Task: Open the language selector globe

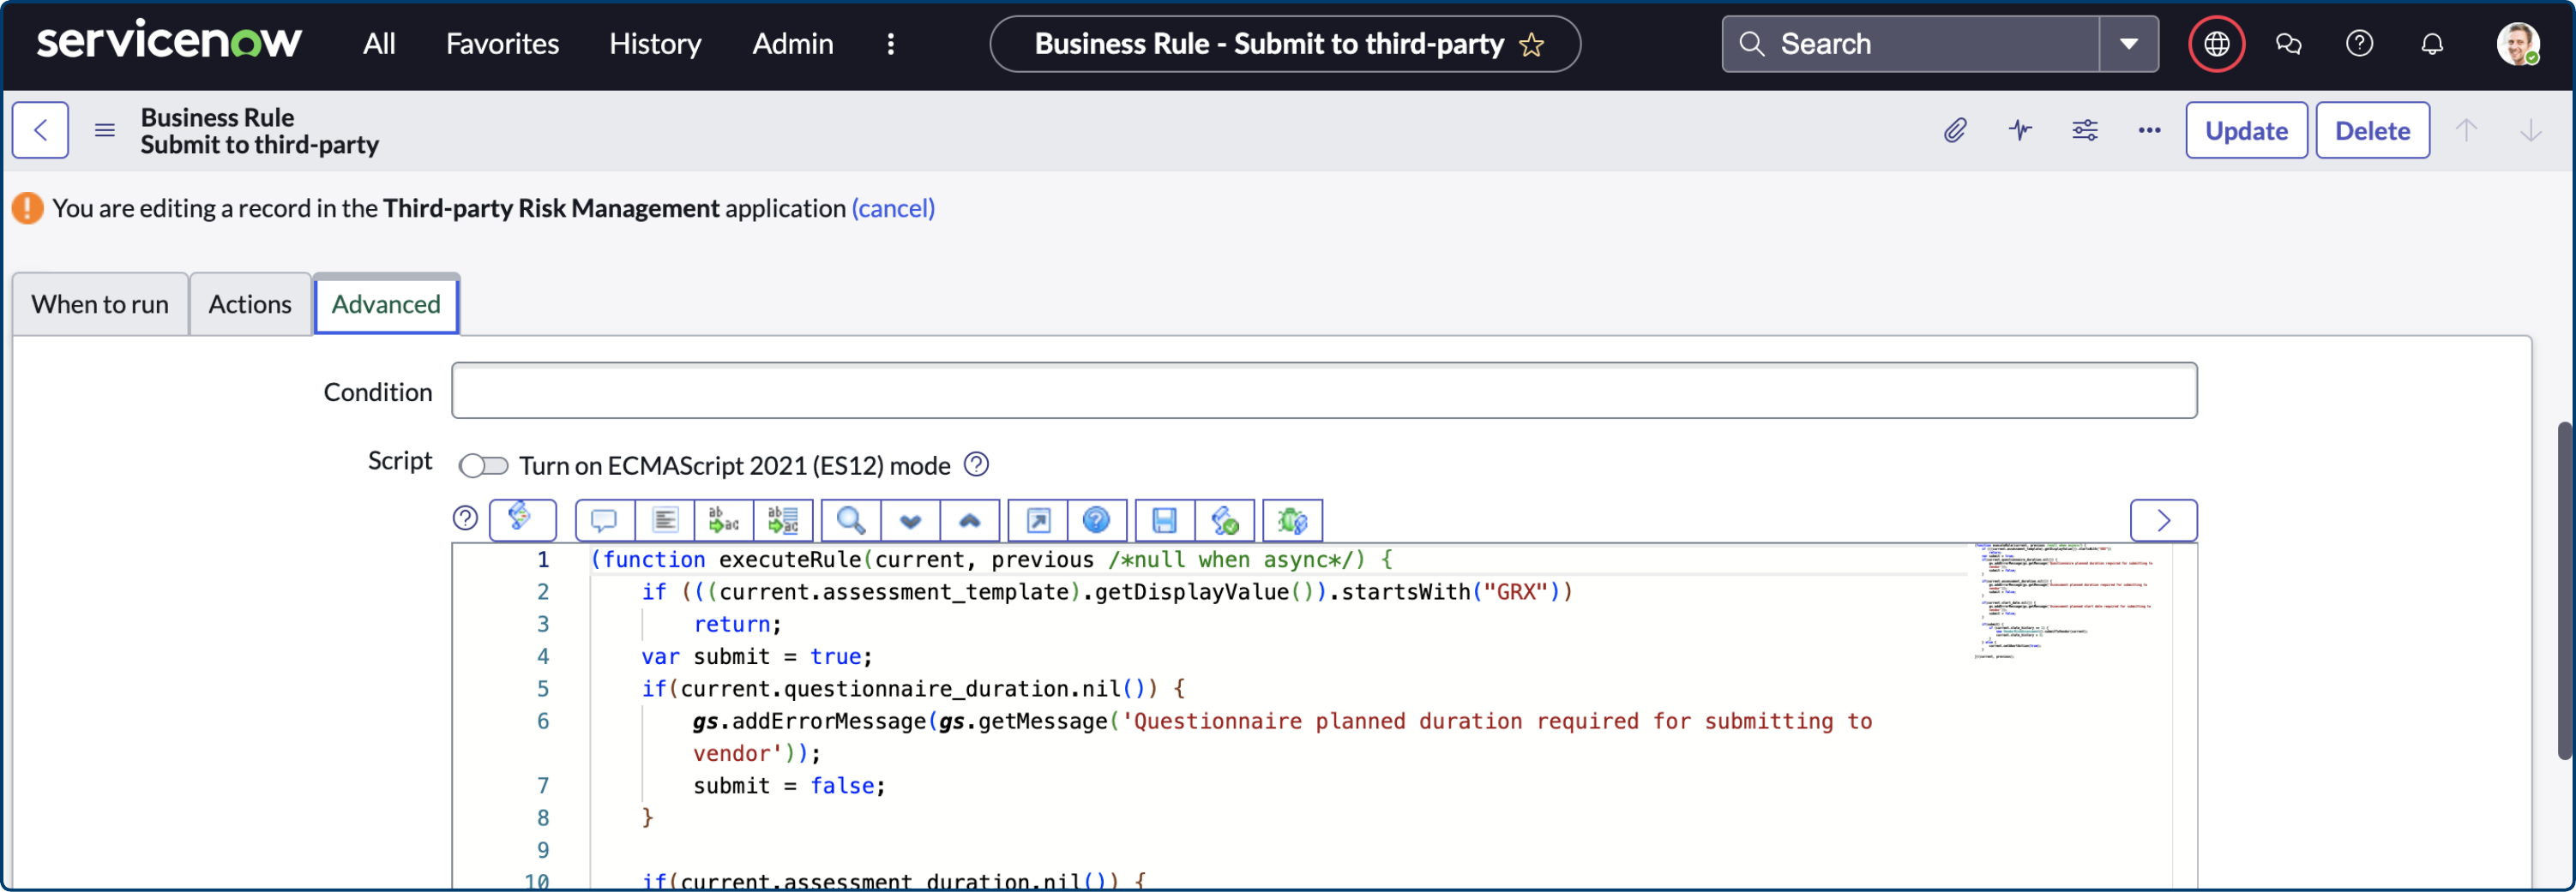Action: point(2216,43)
